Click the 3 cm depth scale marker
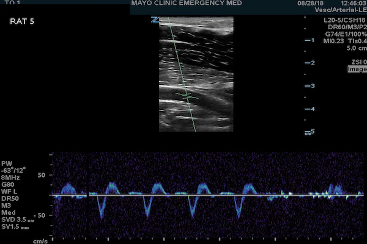367x244 pixels. (310, 86)
